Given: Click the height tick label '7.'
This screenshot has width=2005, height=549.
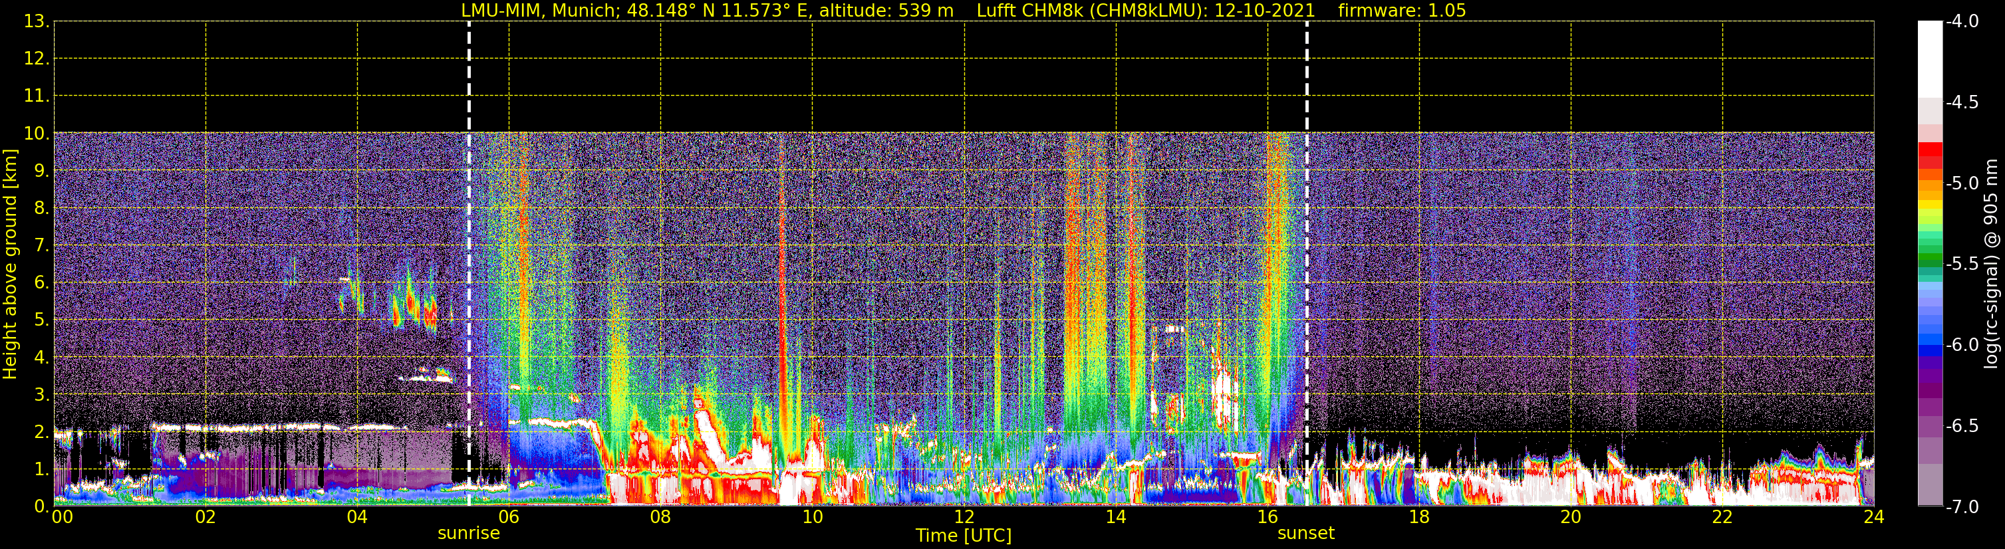Looking at the screenshot, I should pos(42,245).
